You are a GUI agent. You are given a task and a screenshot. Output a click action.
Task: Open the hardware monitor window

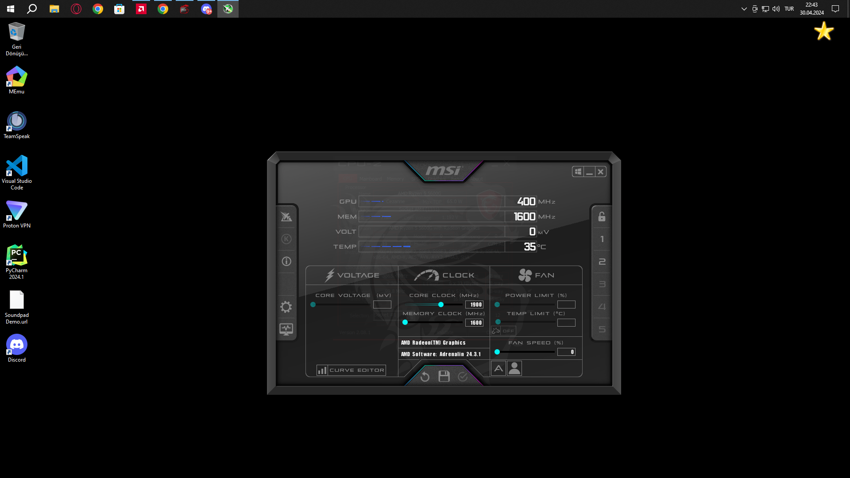click(x=286, y=329)
